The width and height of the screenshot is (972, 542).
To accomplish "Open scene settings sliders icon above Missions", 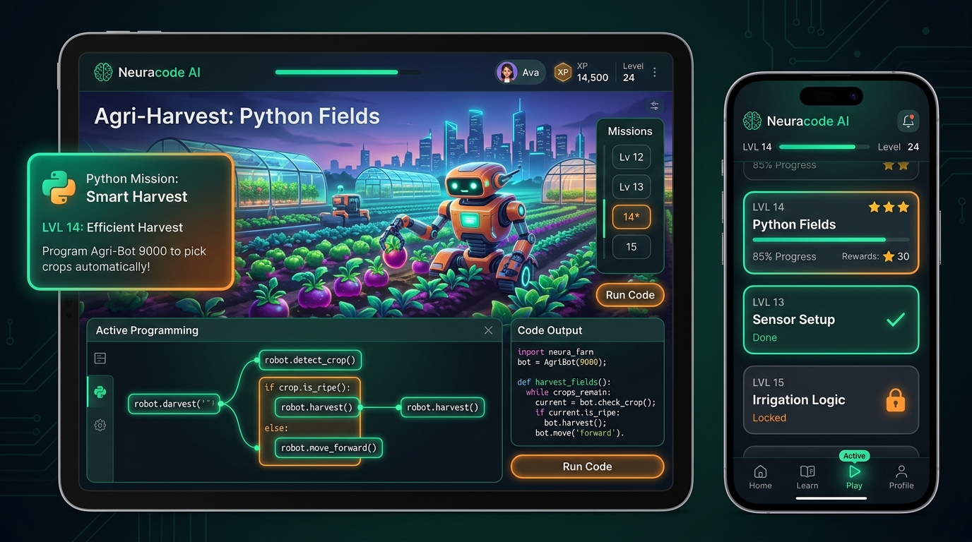I will tap(655, 106).
